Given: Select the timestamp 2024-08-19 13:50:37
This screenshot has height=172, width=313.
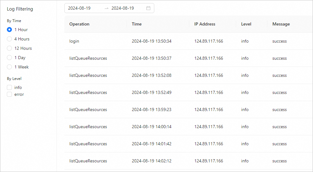Looking at the screenshot, I should (152, 58).
